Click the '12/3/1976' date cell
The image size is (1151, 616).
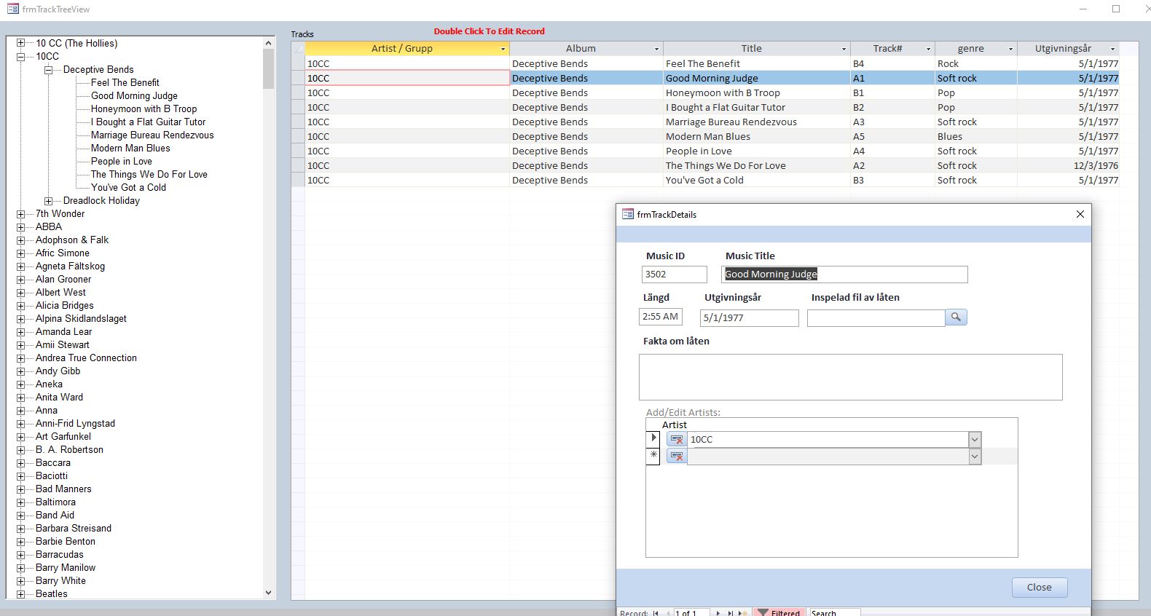coord(1068,165)
